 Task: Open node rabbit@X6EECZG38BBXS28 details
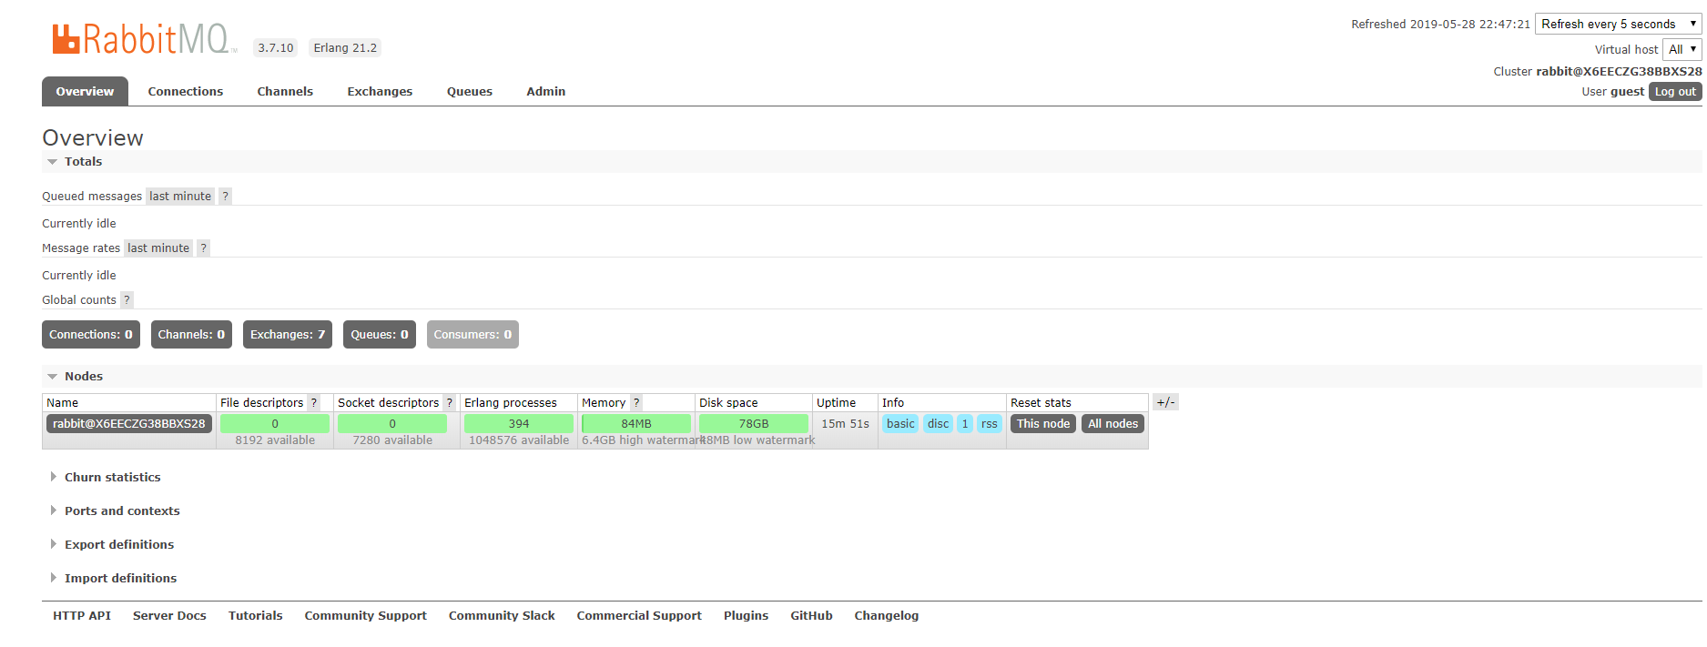click(x=129, y=424)
